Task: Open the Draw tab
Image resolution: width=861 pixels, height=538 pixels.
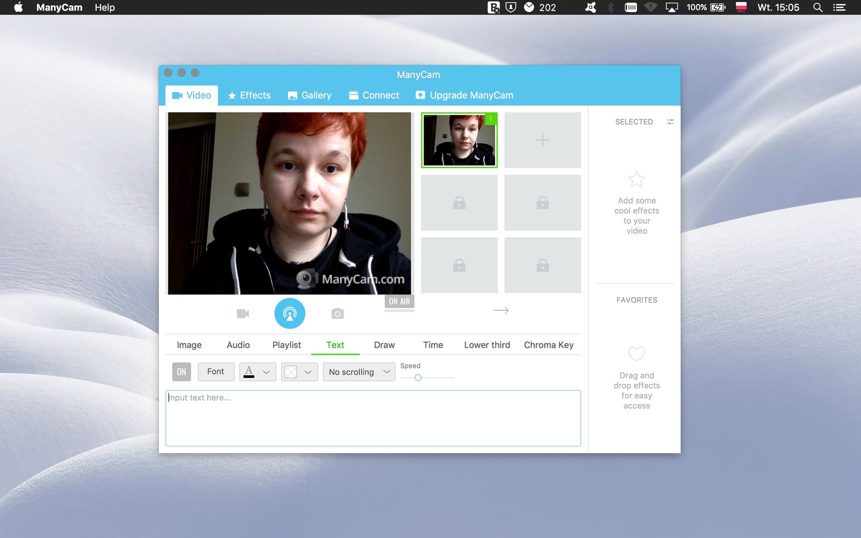Action: tap(384, 345)
